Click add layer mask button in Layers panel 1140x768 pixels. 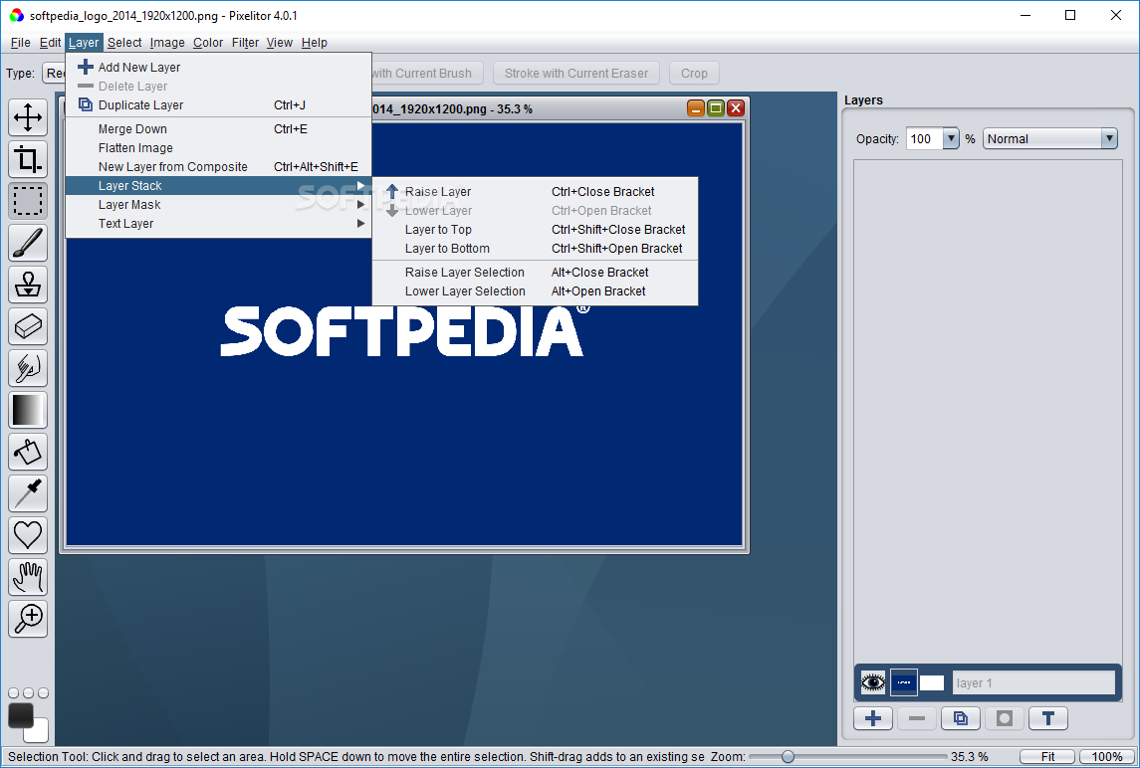click(1004, 718)
